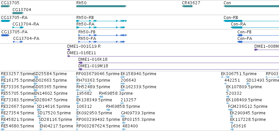The width and height of the screenshot is (279, 131).
Task: Click the RE33257.5prime EST label
Action: click(x=17, y=74)
